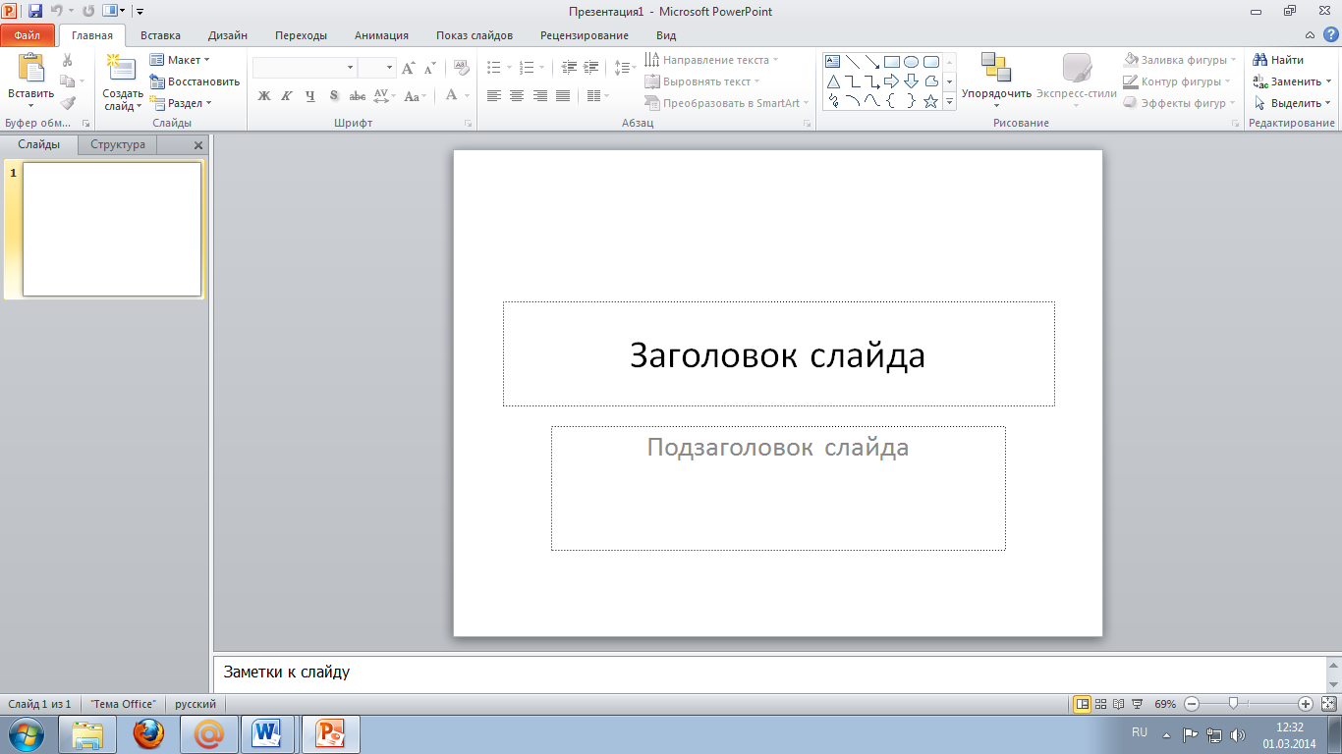Switch to the Structure (Структура) pane tab
This screenshot has height=754, width=1342.
118,144
